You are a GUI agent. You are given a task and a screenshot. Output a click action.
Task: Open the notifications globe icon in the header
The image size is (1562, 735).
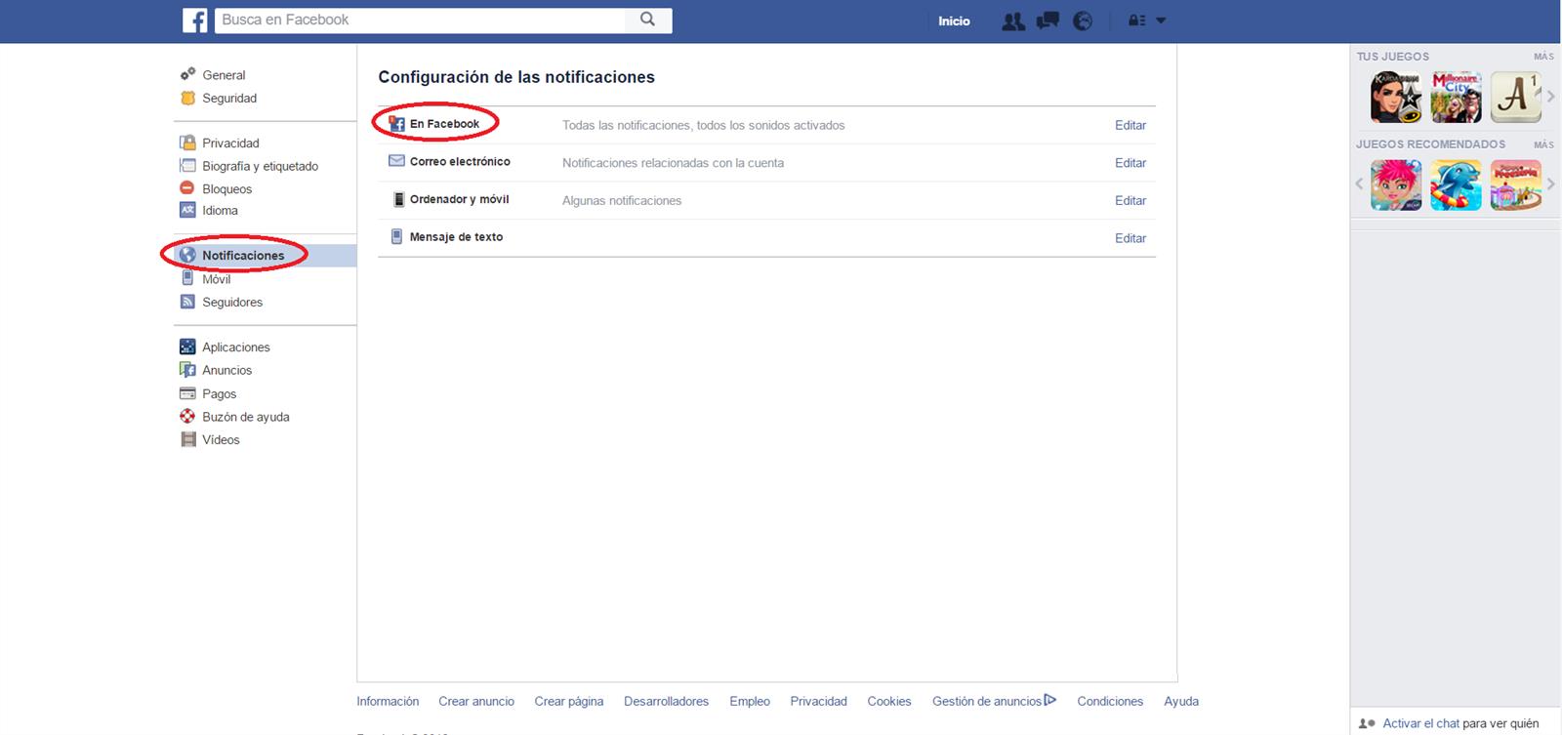click(1083, 20)
